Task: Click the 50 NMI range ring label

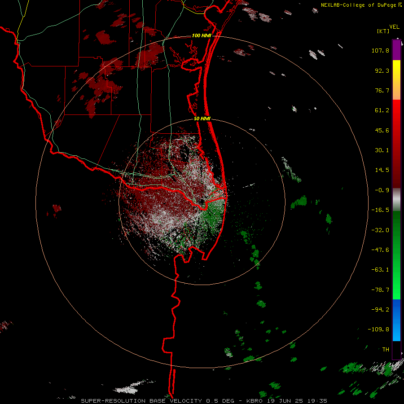Action: pos(202,119)
